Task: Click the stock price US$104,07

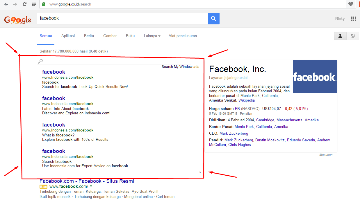Action: (x=272, y=109)
